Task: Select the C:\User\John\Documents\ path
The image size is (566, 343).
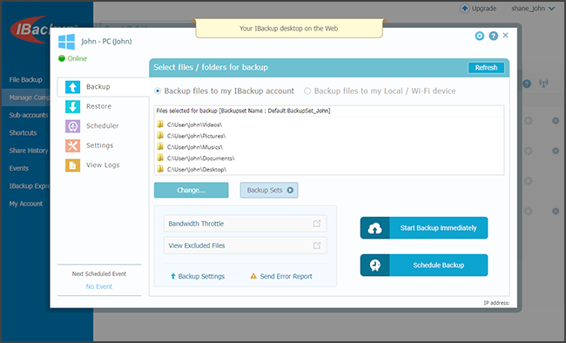Action: (x=200, y=158)
